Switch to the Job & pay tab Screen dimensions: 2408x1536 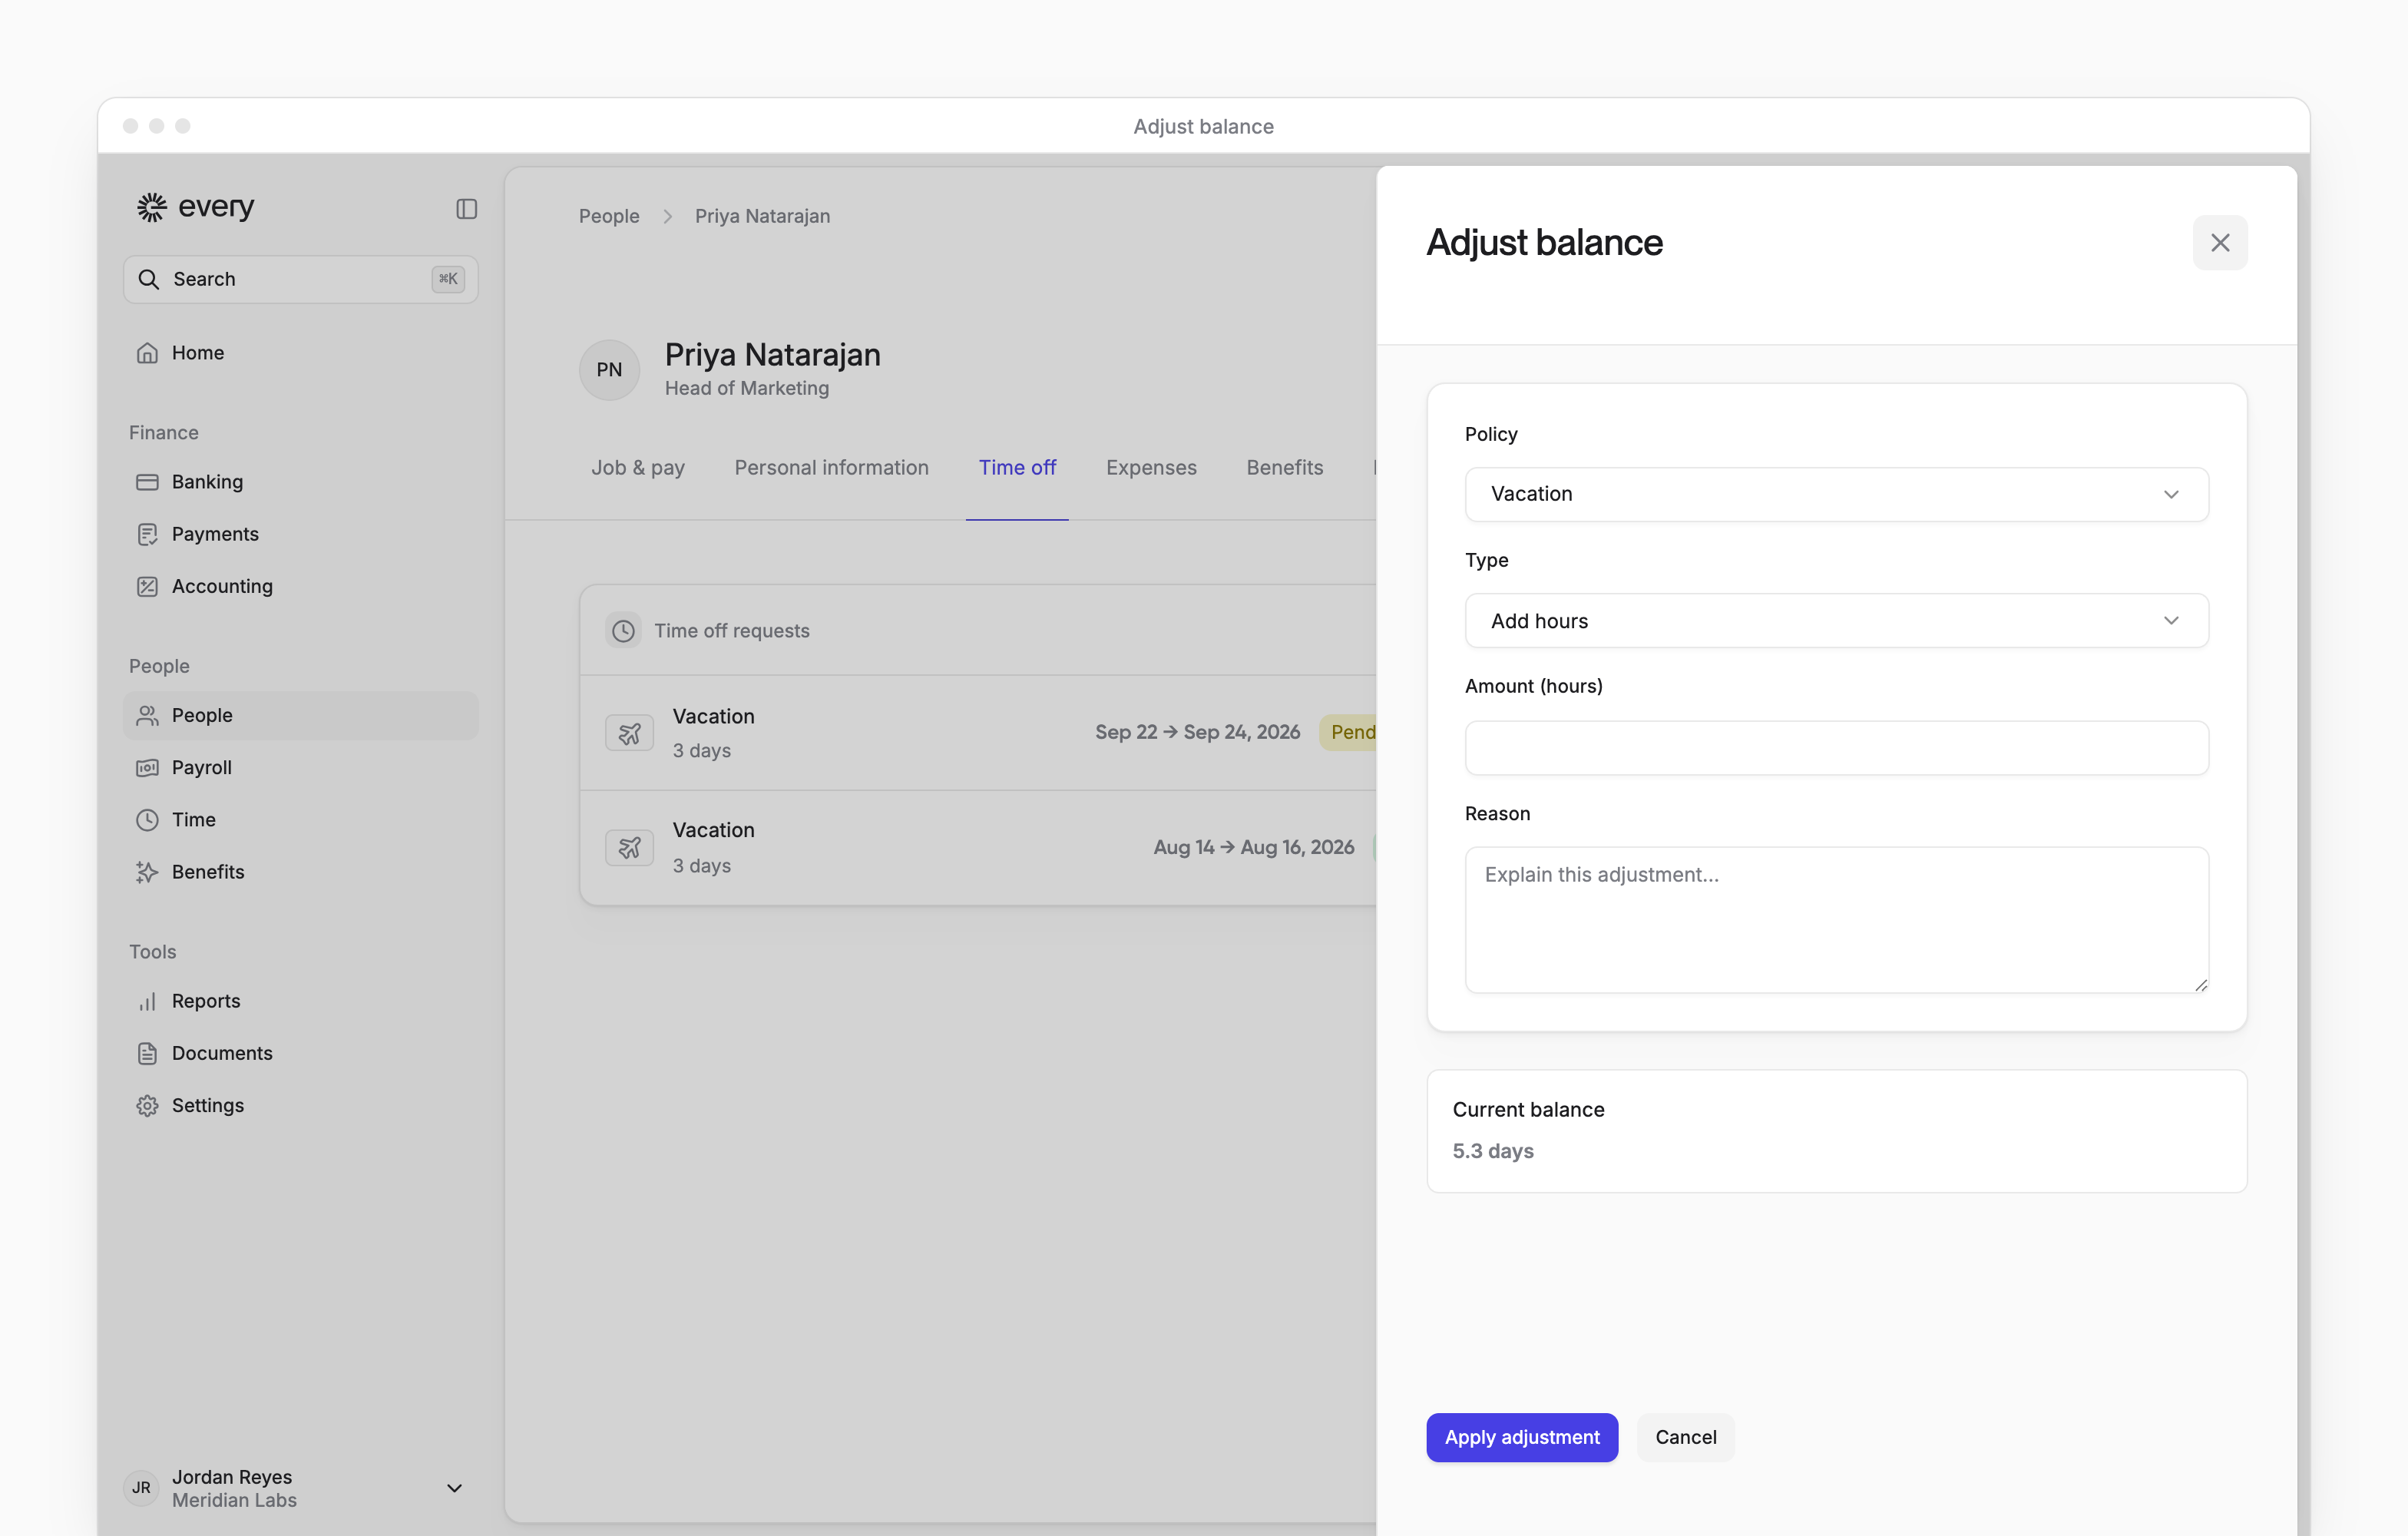(x=638, y=467)
